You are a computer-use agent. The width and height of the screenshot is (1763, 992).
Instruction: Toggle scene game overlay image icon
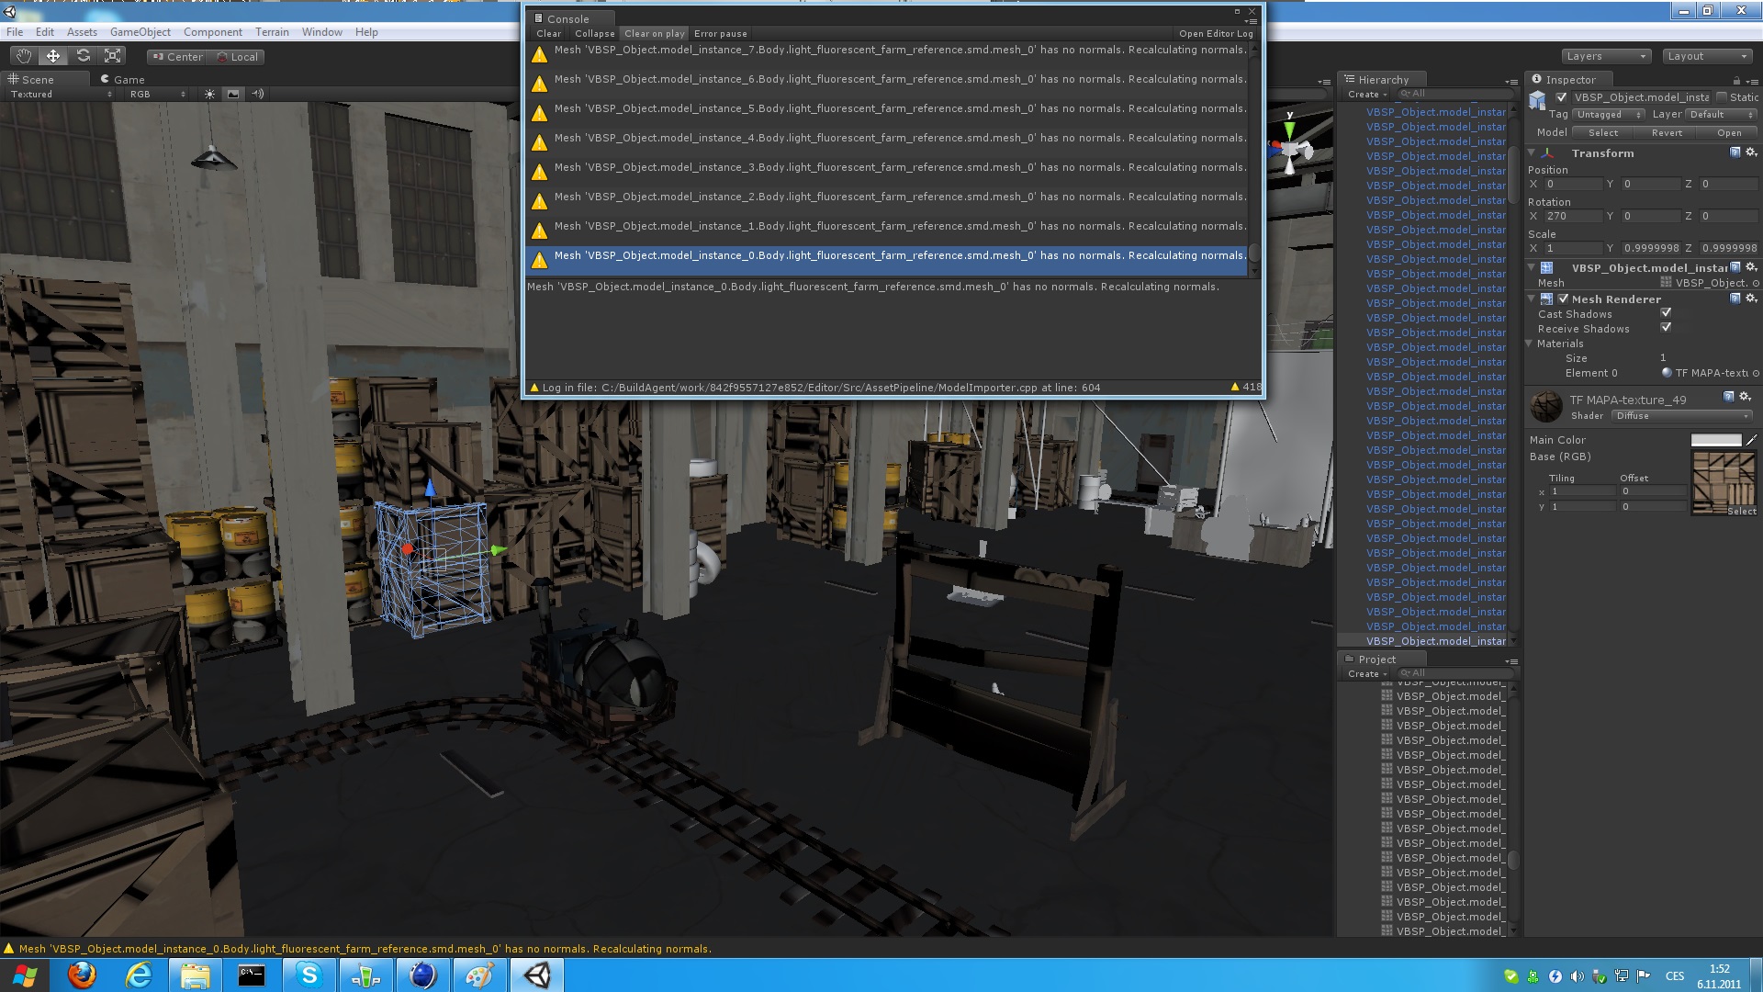[233, 94]
